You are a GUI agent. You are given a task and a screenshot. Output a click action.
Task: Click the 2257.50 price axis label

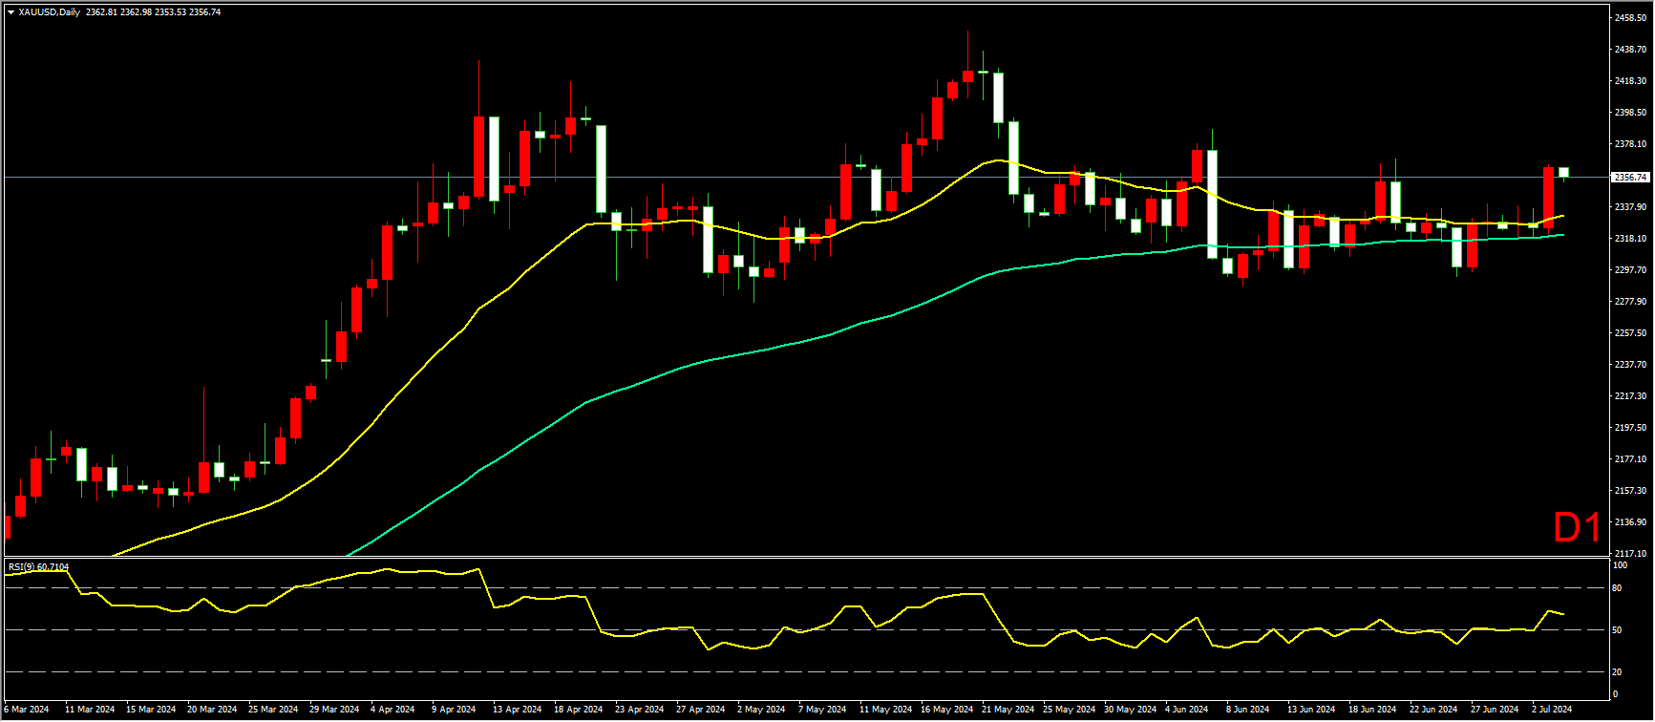tap(1629, 333)
